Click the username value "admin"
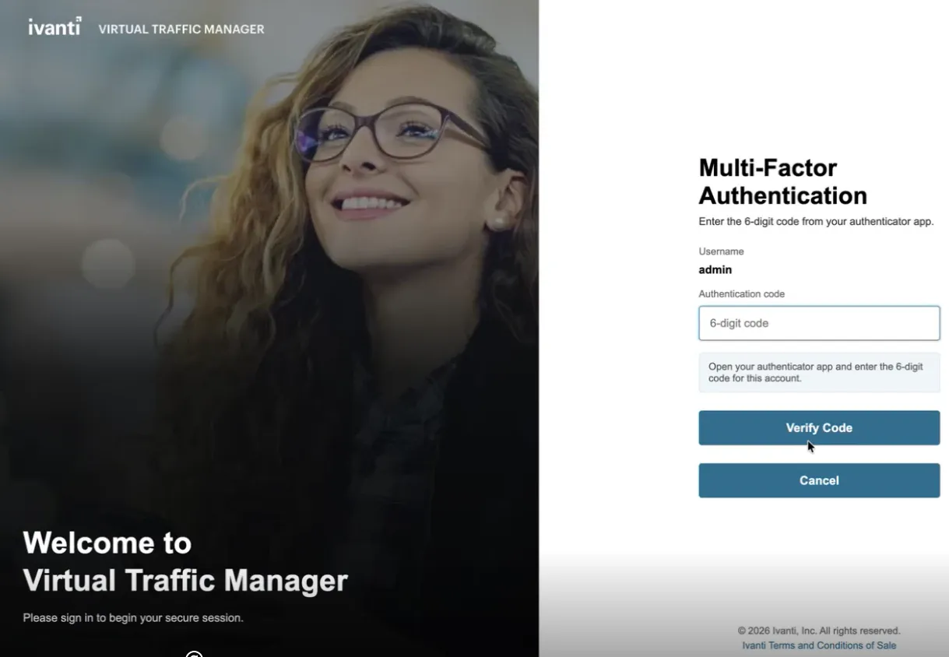The width and height of the screenshot is (949, 657). pos(715,270)
